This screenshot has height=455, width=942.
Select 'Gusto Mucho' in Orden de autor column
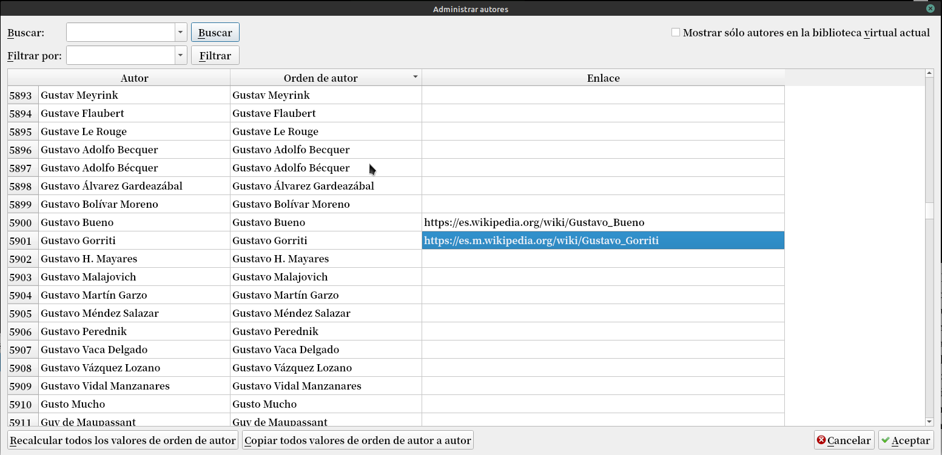[x=326, y=404]
